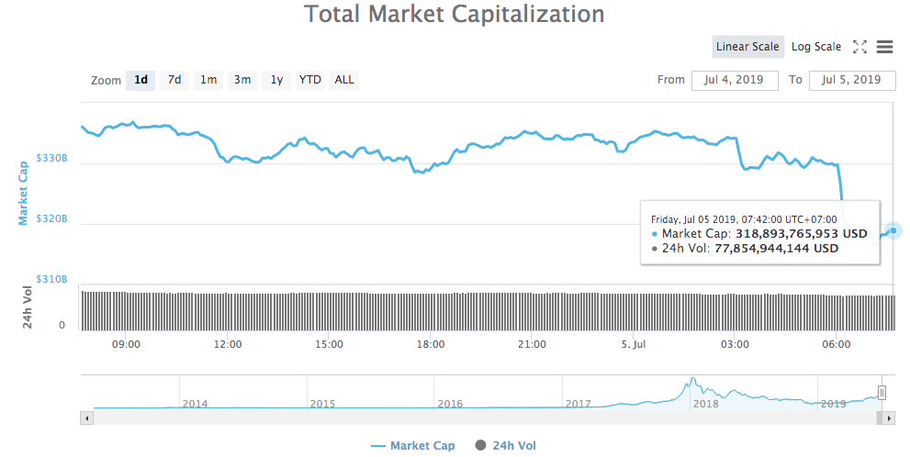Click the highlighted data point marker
Viewport: 910px width, 457px height.
[893, 229]
